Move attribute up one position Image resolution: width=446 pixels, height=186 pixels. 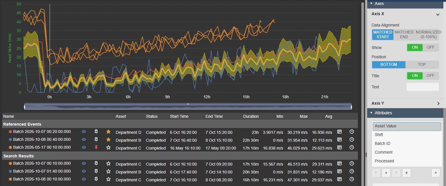click(x=376, y=173)
